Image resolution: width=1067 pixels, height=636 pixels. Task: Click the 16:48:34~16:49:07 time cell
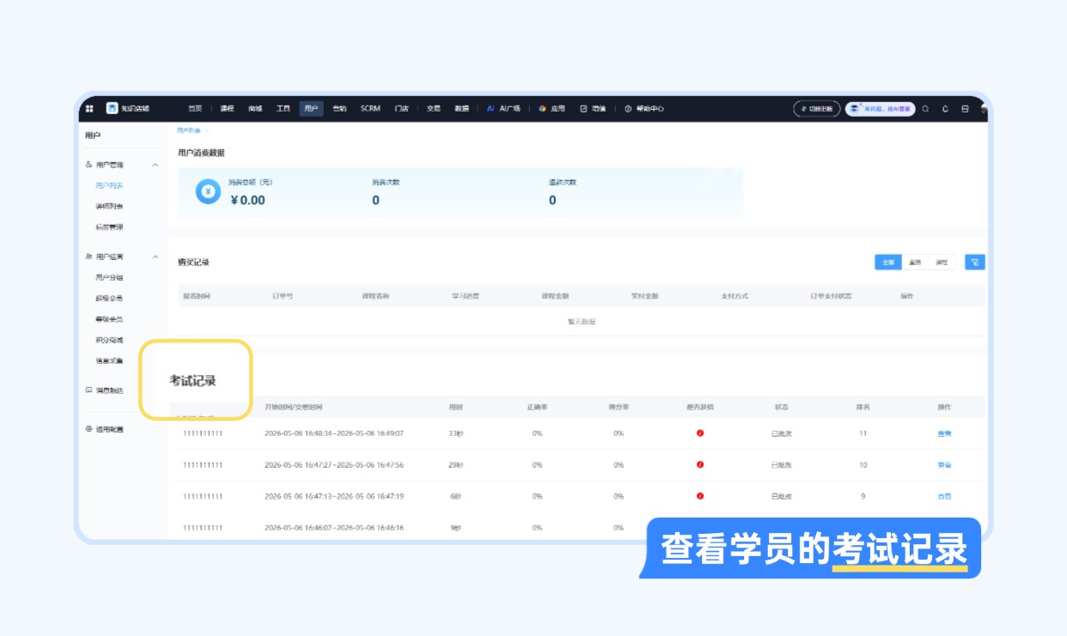pyautogui.click(x=334, y=433)
